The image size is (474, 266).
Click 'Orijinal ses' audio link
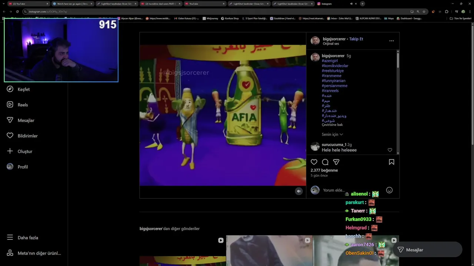[331, 44]
